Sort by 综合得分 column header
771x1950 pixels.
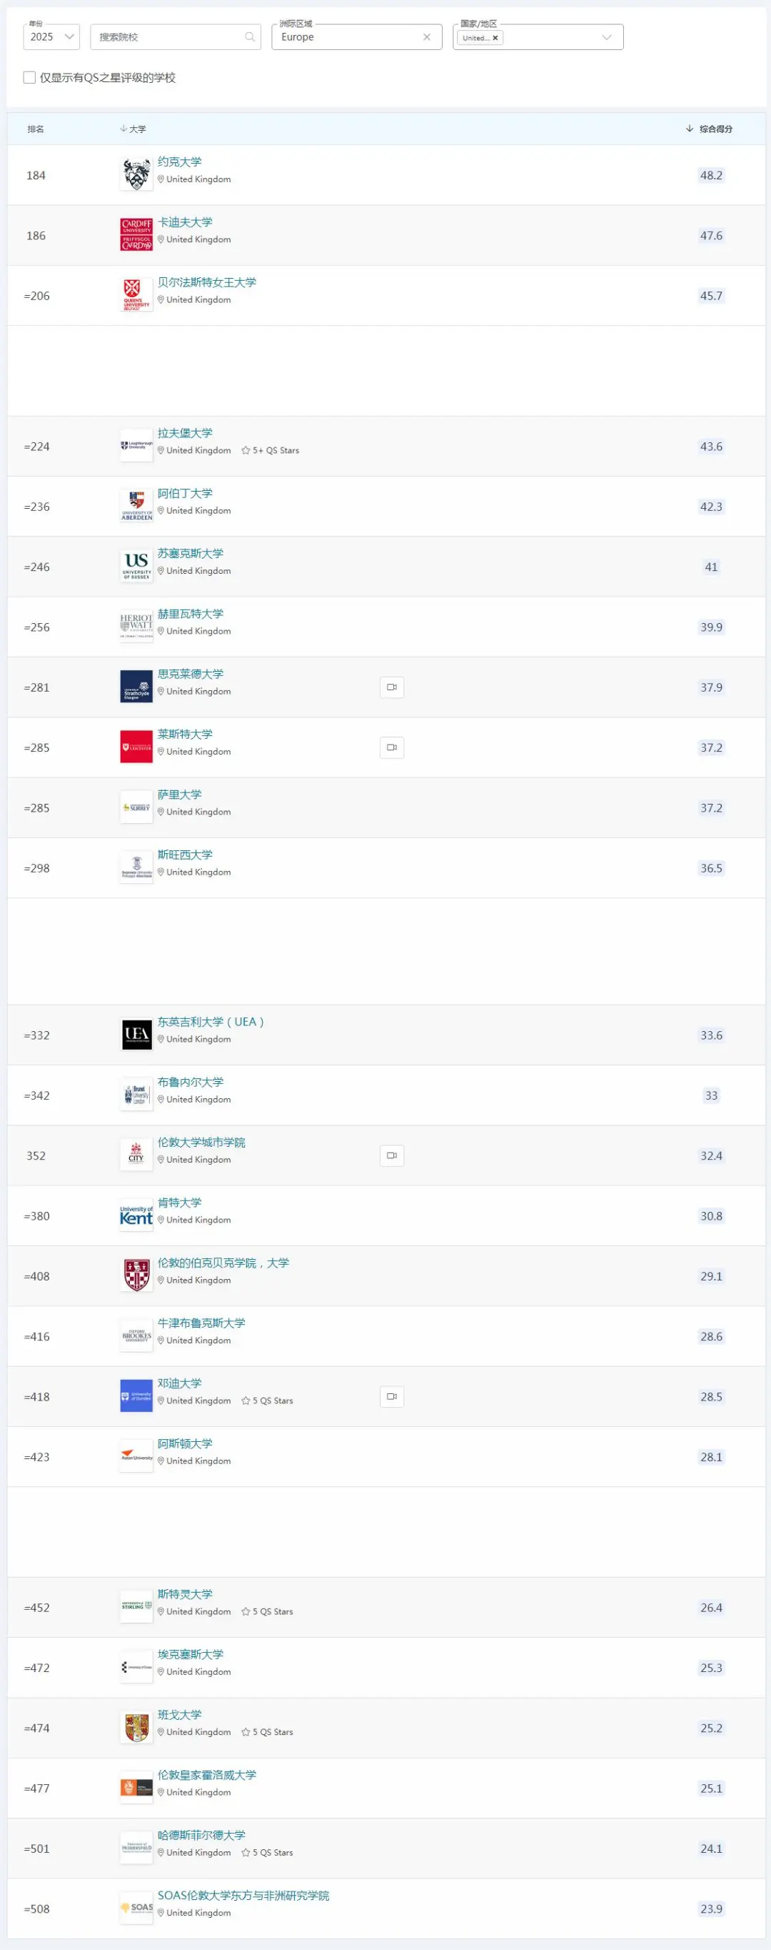pos(710,129)
